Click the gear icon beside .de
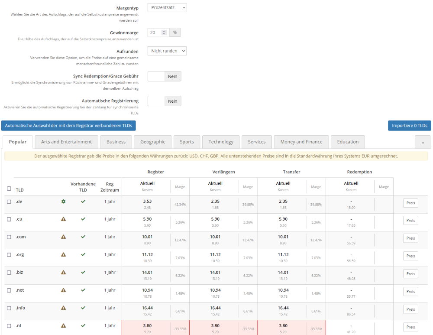Image resolution: width=433 pixels, height=335 pixels. coord(64,201)
